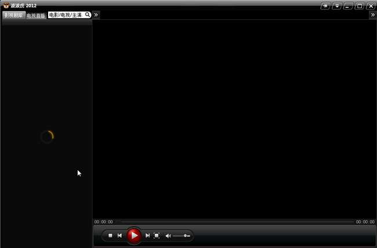This screenshot has height=248, width=377.
Task: Click the total duration time label
Action: click(365, 222)
